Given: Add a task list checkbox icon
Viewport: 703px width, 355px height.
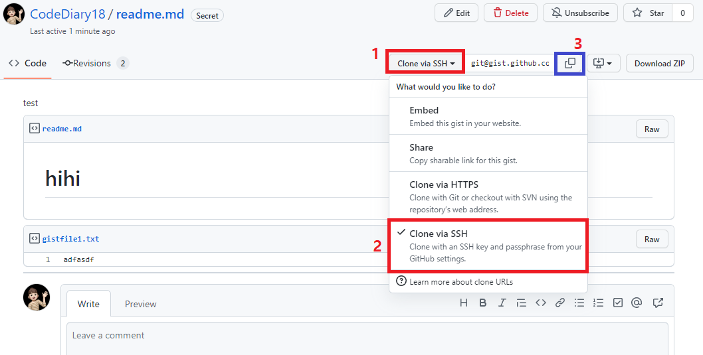Looking at the screenshot, I should [x=618, y=303].
